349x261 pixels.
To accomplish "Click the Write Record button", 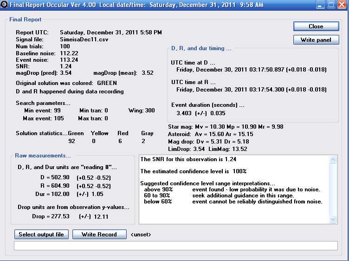I will click(x=99, y=234).
